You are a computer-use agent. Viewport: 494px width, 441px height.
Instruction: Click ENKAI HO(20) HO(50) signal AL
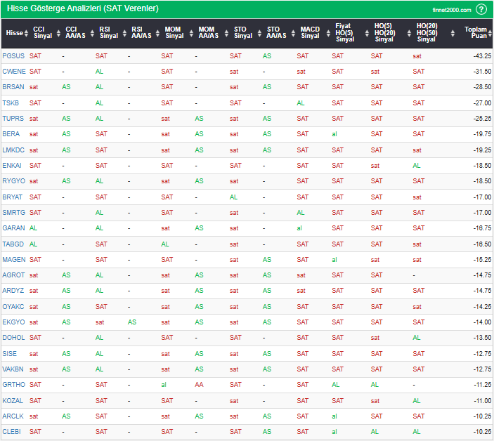pyautogui.click(x=417, y=165)
